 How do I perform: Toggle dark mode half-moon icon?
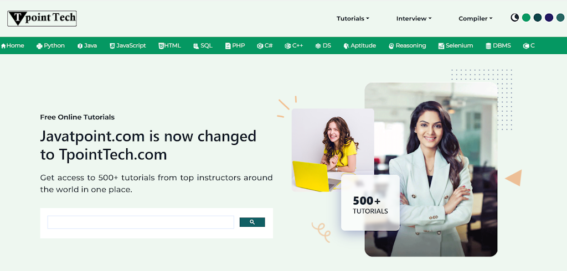click(514, 17)
